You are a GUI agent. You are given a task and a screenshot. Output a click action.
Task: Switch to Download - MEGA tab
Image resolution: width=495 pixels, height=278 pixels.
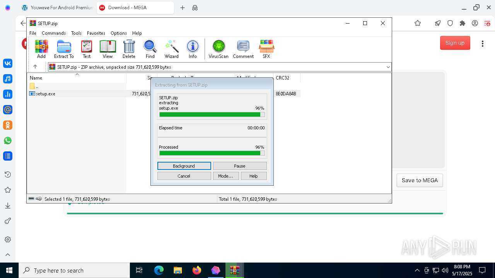click(135, 8)
